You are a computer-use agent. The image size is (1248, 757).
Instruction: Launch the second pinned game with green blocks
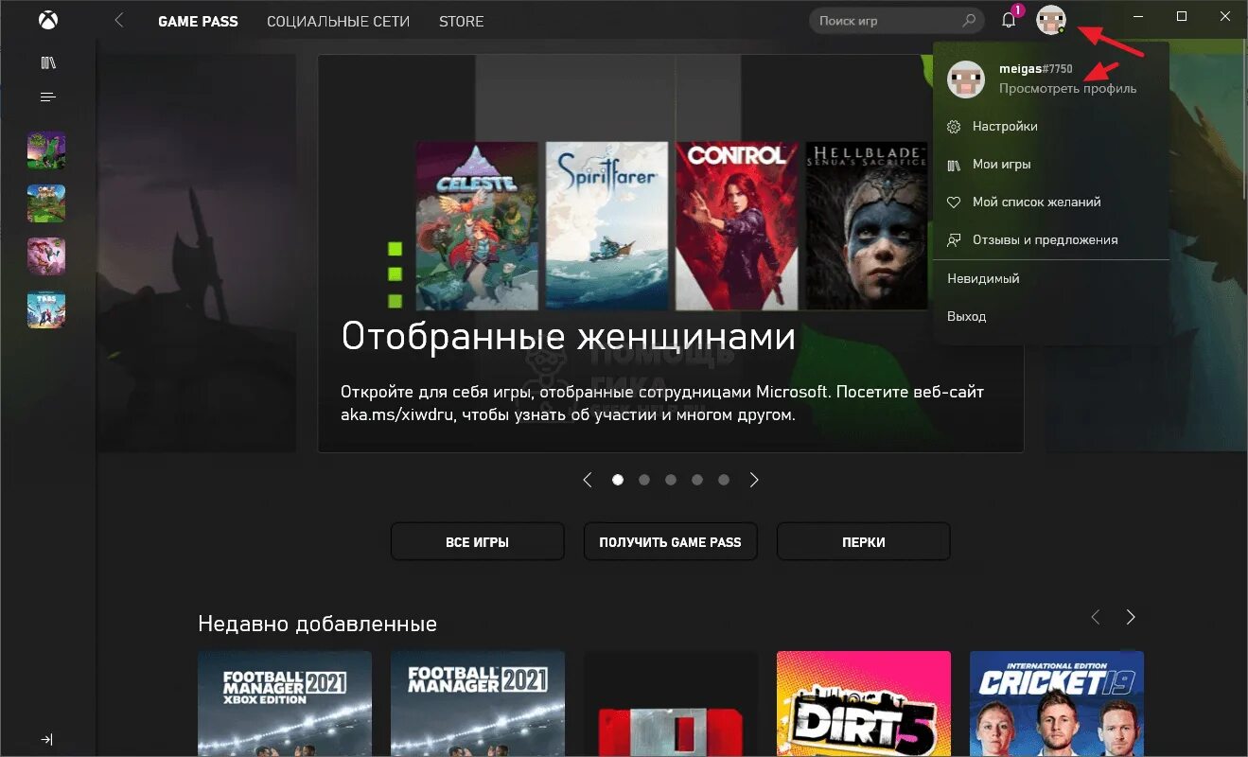click(46, 203)
